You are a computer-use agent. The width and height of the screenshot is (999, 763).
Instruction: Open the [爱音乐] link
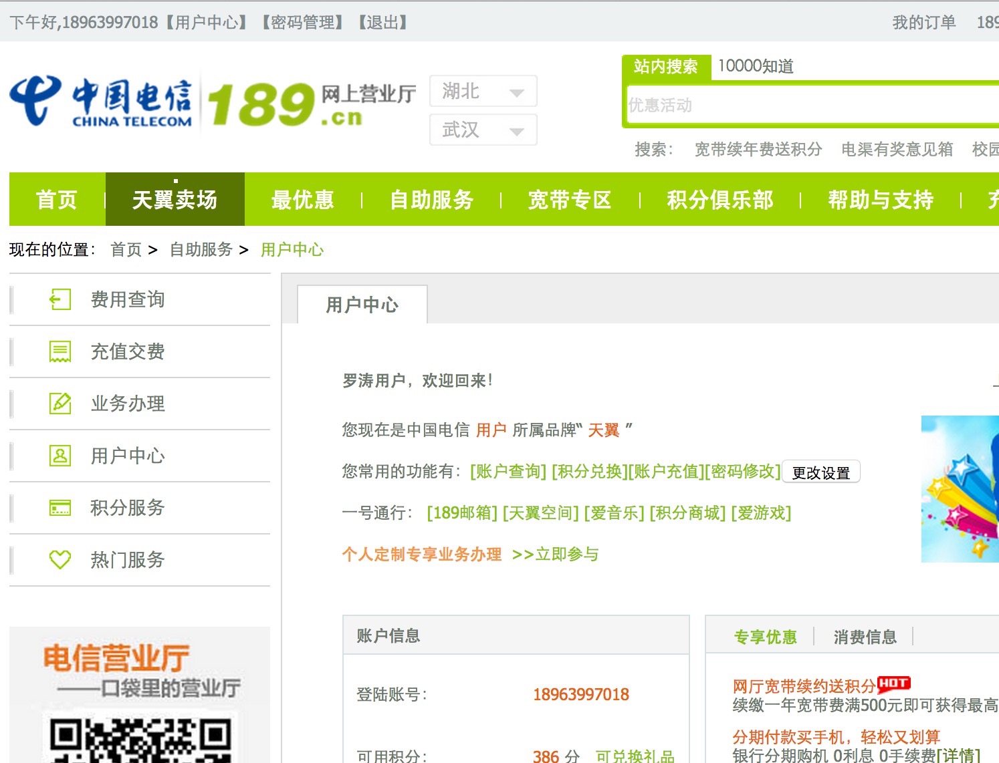[x=614, y=513]
